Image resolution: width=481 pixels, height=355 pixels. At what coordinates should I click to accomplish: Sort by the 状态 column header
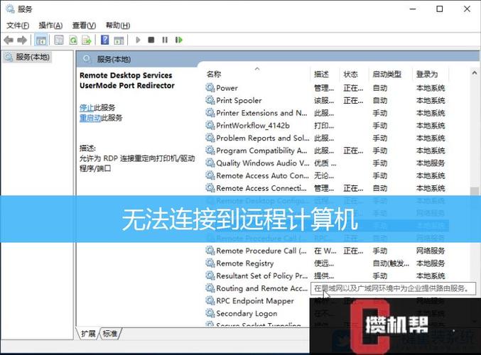(x=350, y=74)
